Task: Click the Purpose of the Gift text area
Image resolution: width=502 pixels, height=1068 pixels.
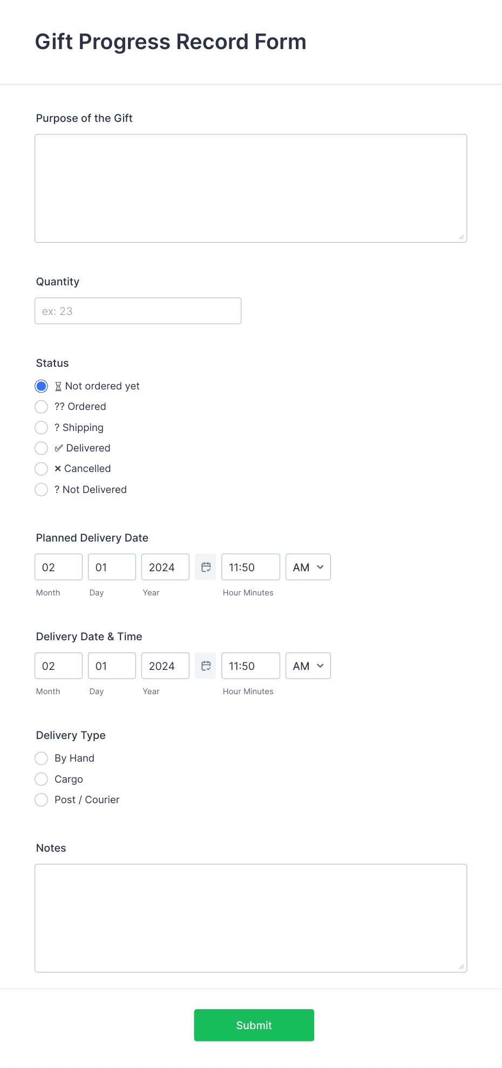Action: (250, 188)
